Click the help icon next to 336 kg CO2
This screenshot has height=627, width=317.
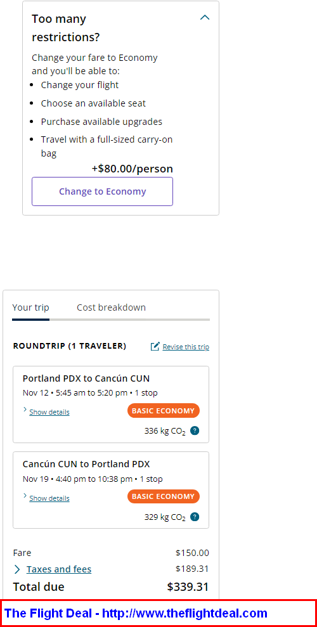click(195, 430)
